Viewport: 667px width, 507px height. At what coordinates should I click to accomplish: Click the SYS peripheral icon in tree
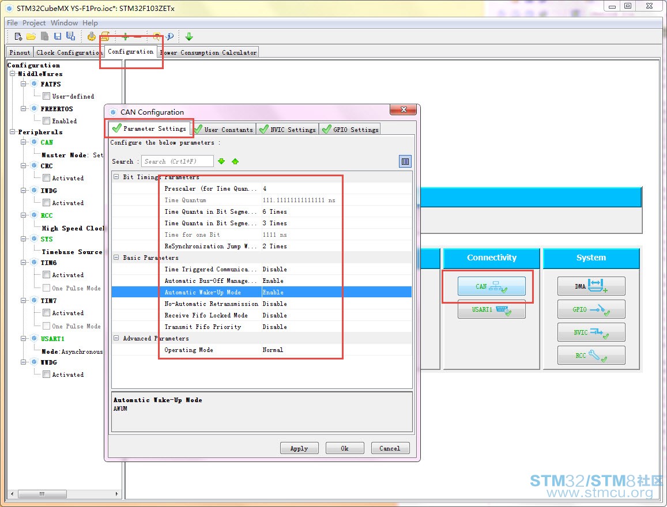[x=35, y=239]
